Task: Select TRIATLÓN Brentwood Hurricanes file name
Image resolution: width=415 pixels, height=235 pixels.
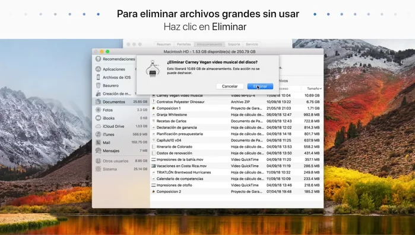Action: (x=183, y=172)
